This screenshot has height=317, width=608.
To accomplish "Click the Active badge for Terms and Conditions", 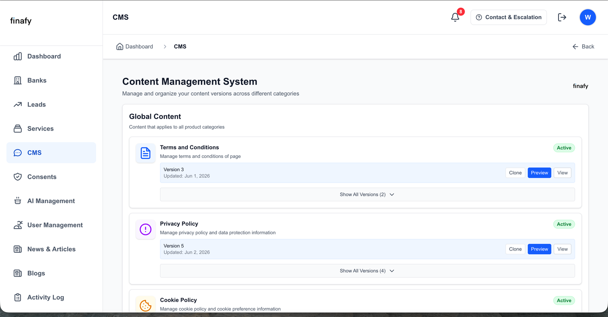I will (564, 148).
